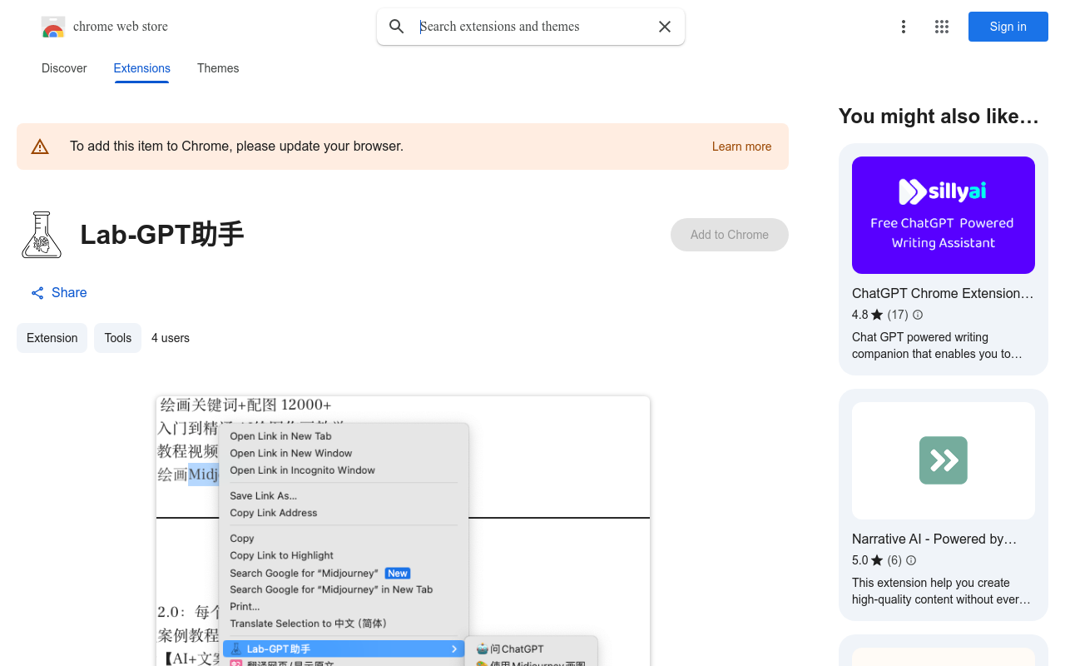Click the magnifier search icon

[x=397, y=27]
